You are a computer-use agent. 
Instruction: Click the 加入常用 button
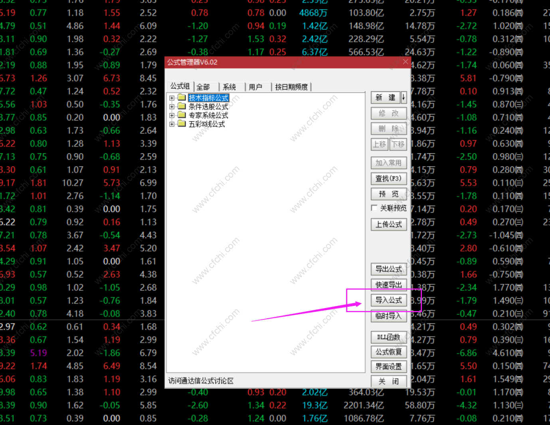coord(389,163)
